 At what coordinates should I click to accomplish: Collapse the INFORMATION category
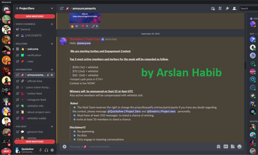click(24, 69)
